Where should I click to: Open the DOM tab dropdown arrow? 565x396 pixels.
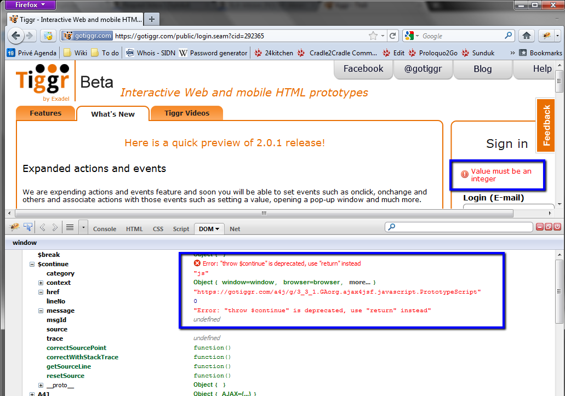pyautogui.click(x=217, y=229)
